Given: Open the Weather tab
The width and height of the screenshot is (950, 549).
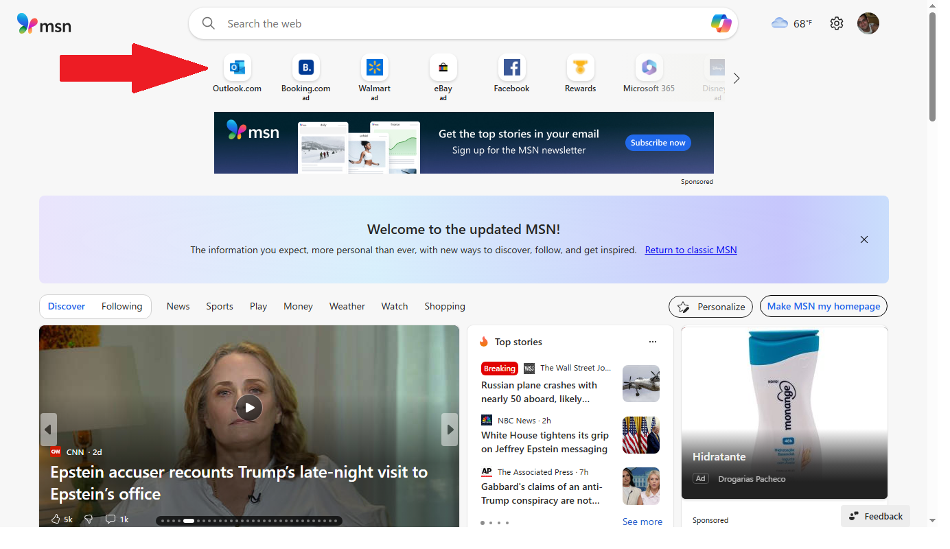Looking at the screenshot, I should (347, 307).
